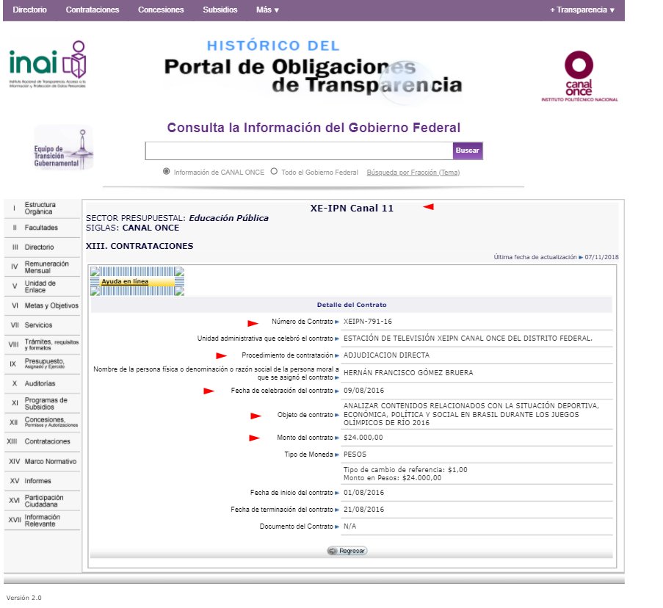Click the Monto del contrato value $24.000,00

pos(363,438)
